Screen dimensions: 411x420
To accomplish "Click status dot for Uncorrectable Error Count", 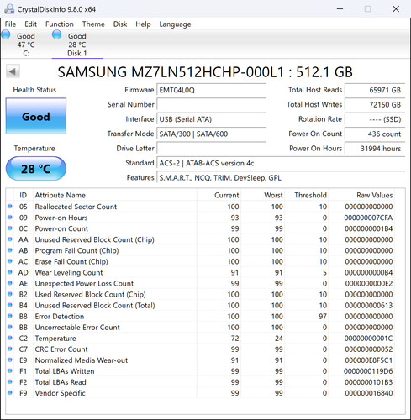I will tap(10, 327).
